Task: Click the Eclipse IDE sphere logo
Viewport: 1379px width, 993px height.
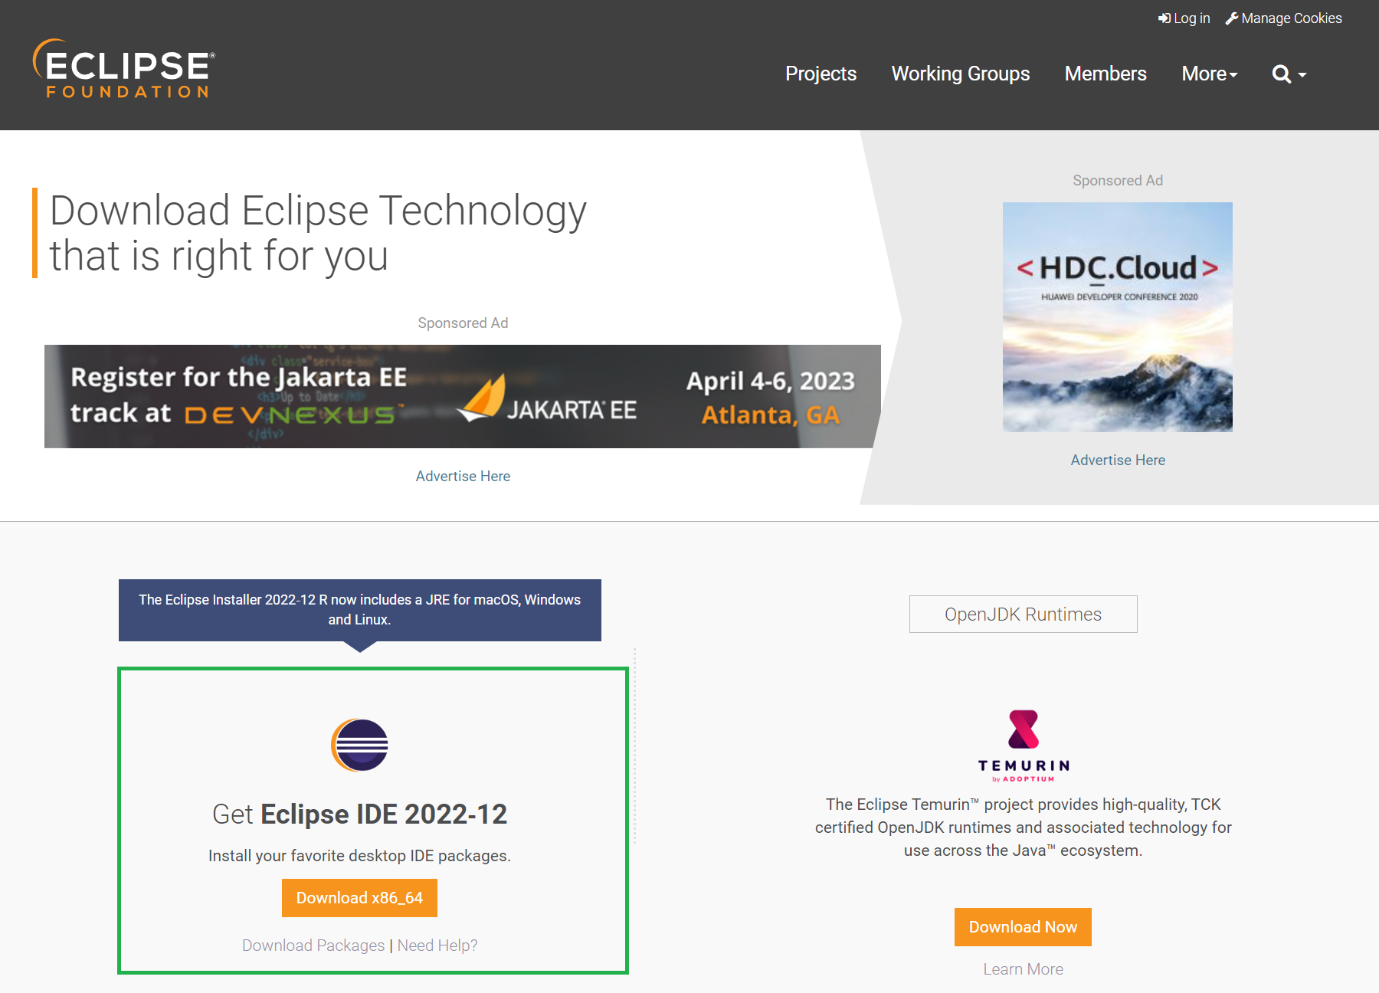Action: (359, 745)
